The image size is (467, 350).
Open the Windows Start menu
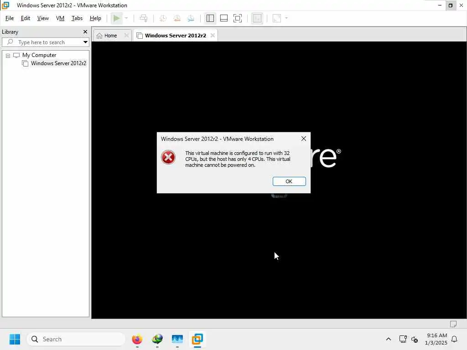15,339
